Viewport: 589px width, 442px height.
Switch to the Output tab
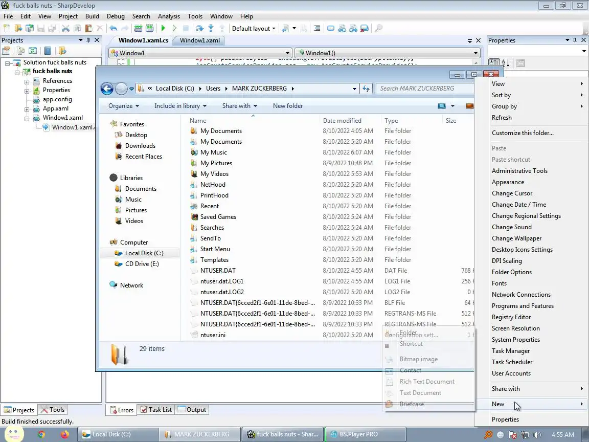pyautogui.click(x=192, y=410)
